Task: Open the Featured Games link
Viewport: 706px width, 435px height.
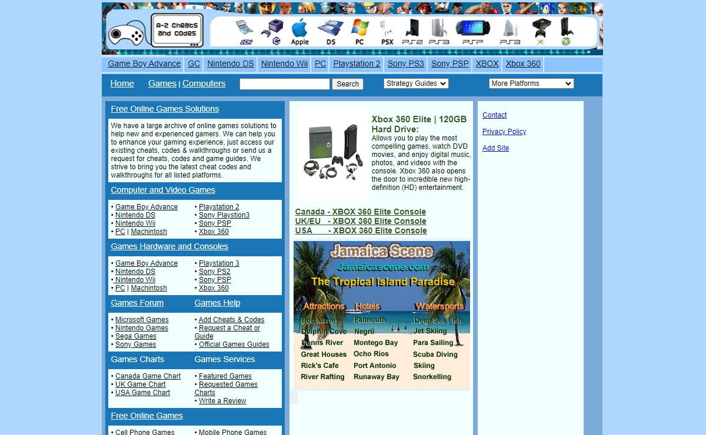Action: [x=225, y=376]
